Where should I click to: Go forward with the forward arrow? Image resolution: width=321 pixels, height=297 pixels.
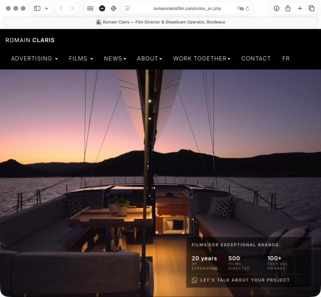[72, 9]
